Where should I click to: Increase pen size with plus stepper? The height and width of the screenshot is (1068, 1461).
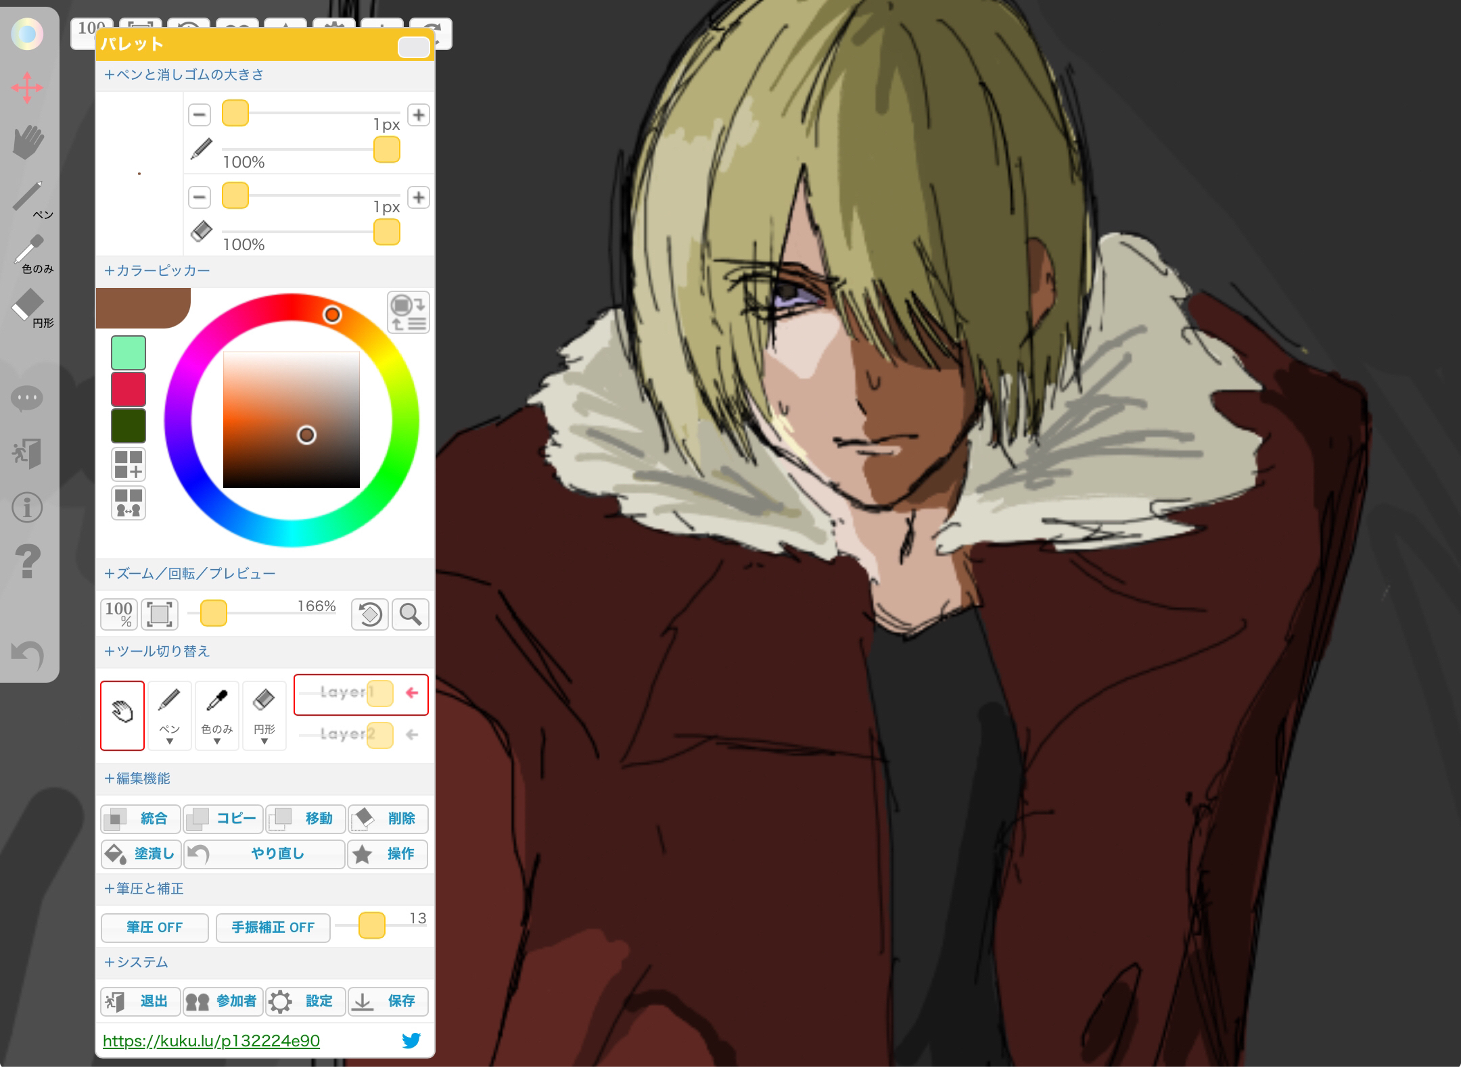(x=419, y=115)
